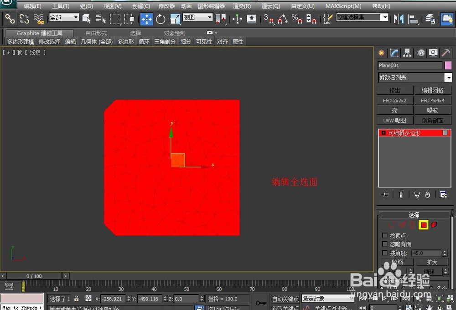Choose Rectangular Selection Region tool
This screenshot has height=310, width=456.
click(x=115, y=19)
